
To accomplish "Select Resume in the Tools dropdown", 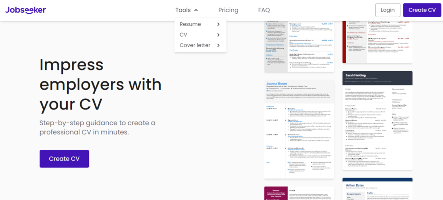I will coord(190,24).
